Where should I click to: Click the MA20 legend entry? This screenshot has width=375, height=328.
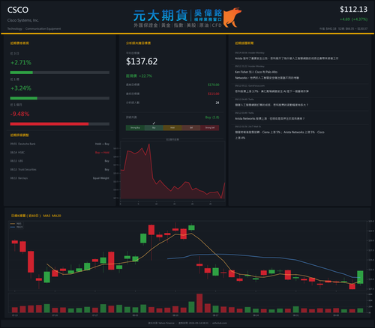(16, 227)
